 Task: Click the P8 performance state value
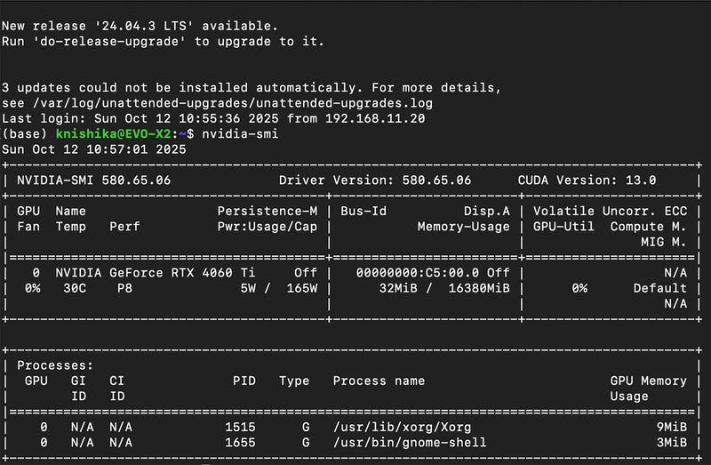coord(124,288)
